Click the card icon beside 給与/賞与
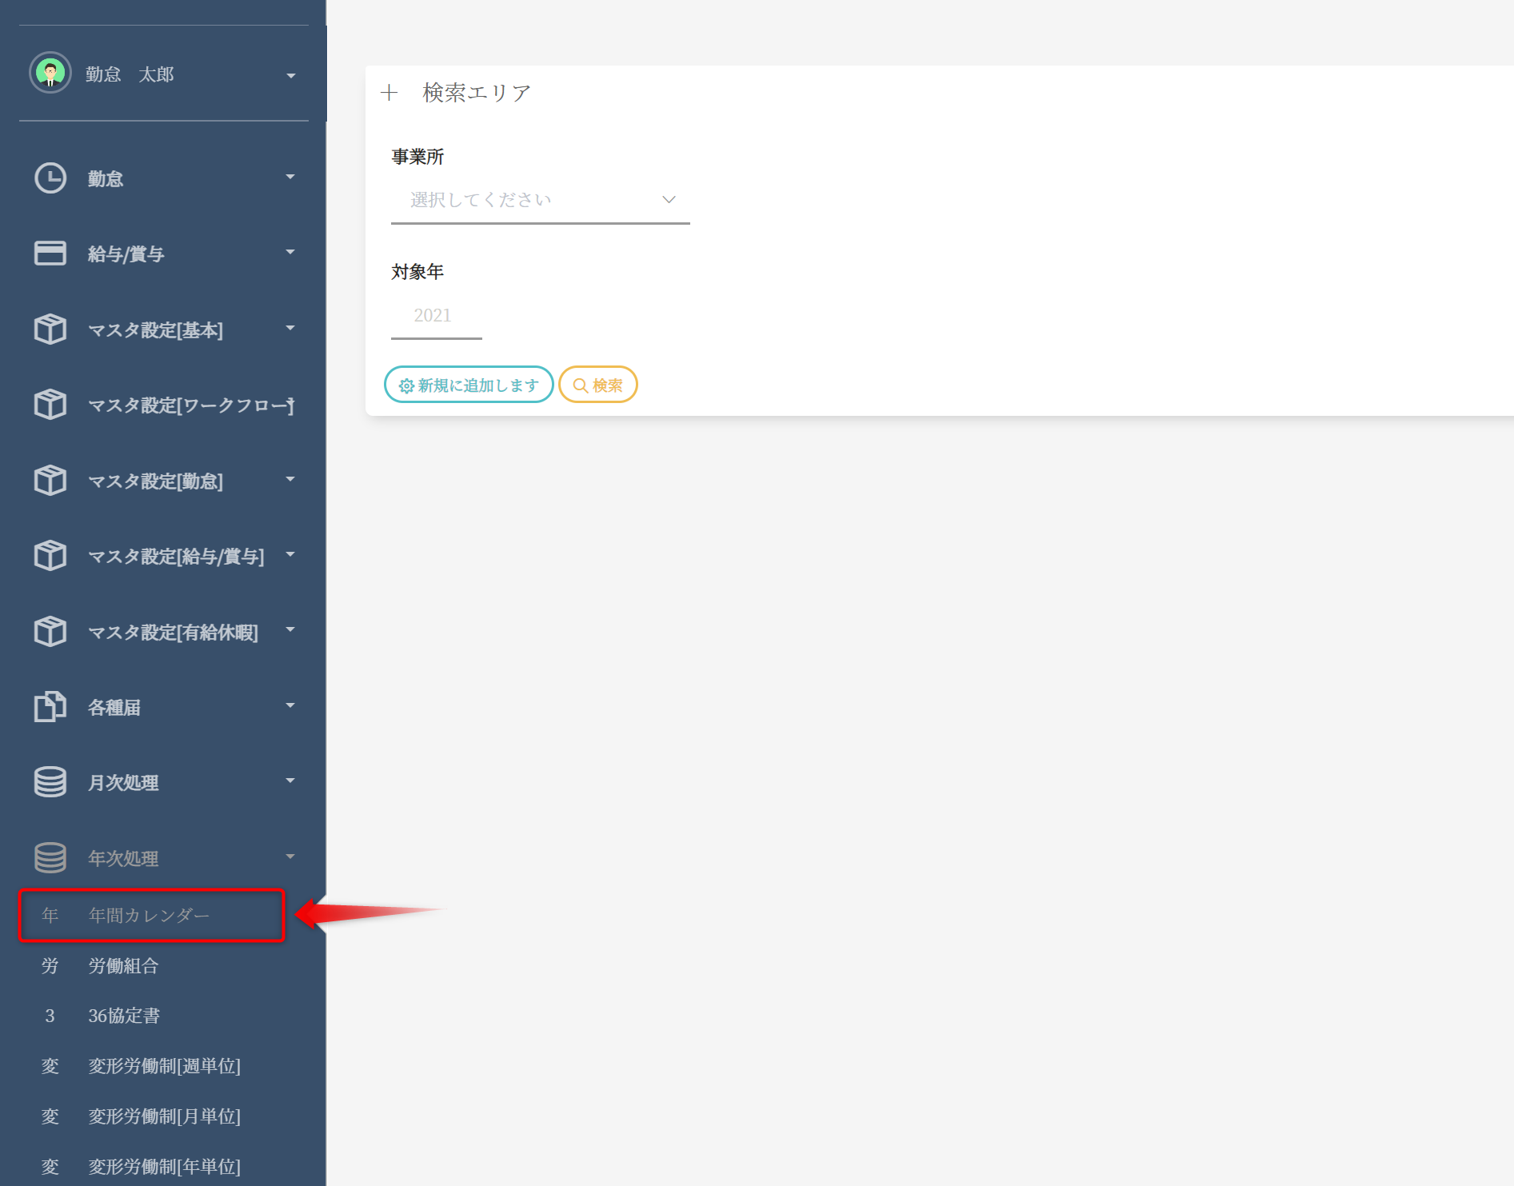The height and width of the screenshot is (1186, 1514). click(x=50, y=254)
